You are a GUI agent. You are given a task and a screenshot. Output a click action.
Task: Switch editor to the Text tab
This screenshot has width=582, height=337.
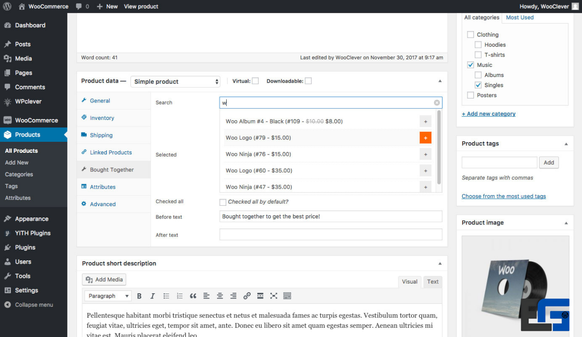433,282
